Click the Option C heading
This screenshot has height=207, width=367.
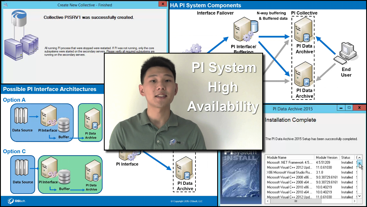[x=14, y=151]
